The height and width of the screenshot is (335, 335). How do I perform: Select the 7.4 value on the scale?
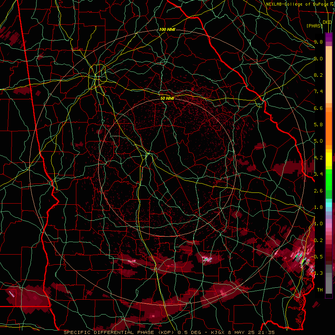click(x=318, y=92)
